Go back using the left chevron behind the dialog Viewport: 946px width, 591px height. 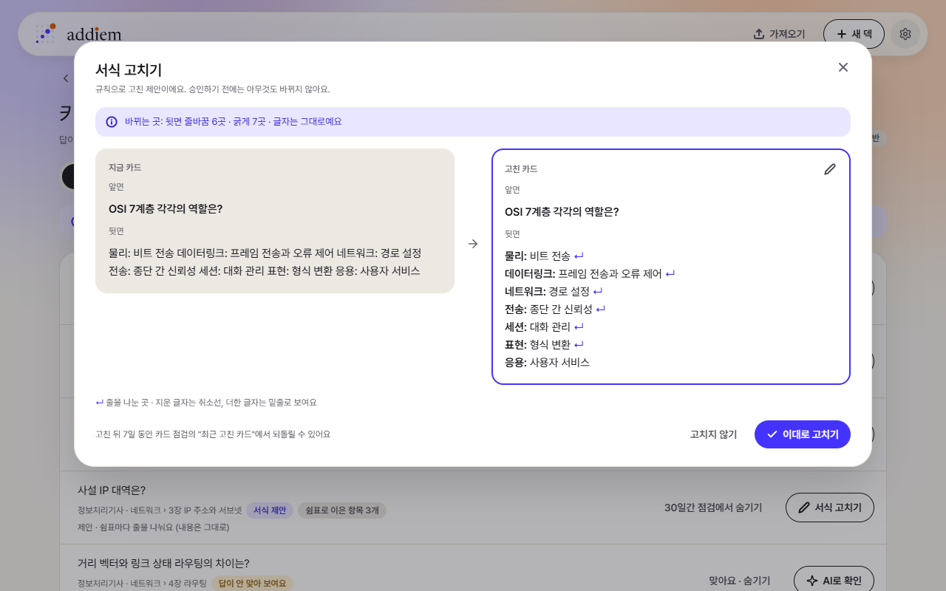point(66,78)
